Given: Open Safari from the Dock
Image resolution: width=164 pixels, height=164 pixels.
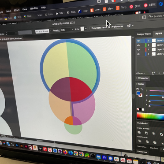Looking at the screenshot, I should pos(55,150).
